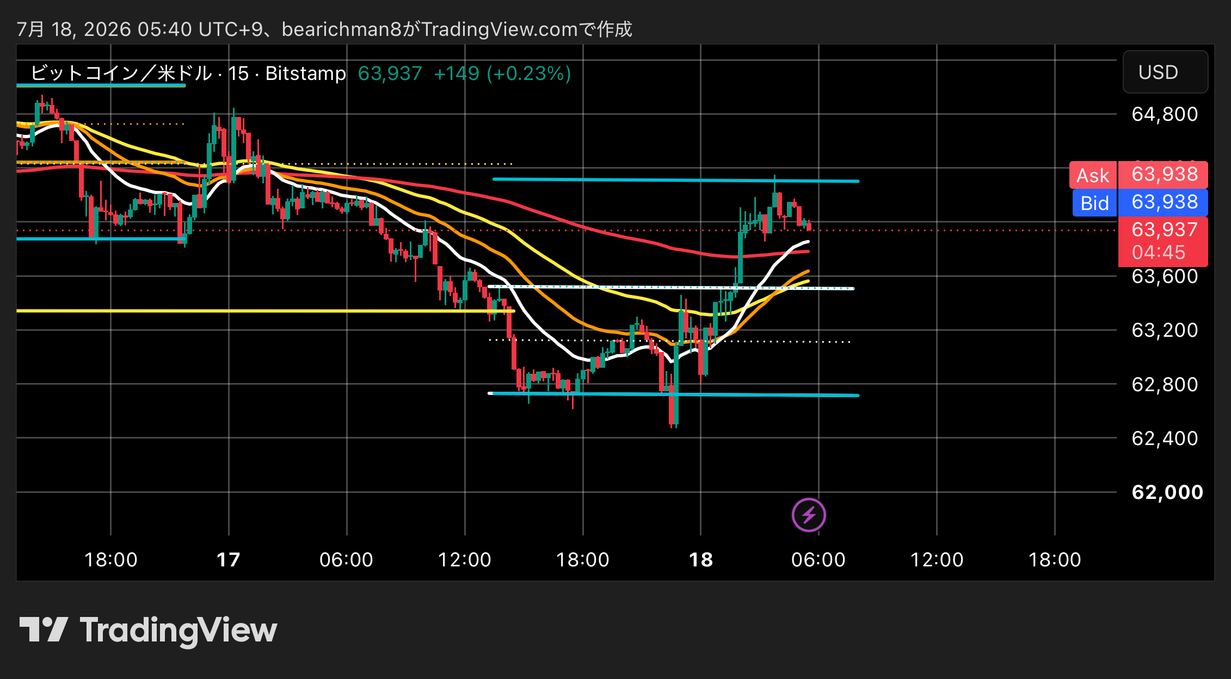Click the 62,400 price axis label

point(1165,438)
